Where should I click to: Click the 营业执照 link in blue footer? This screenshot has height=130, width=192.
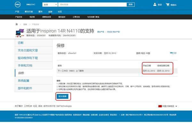173,115
